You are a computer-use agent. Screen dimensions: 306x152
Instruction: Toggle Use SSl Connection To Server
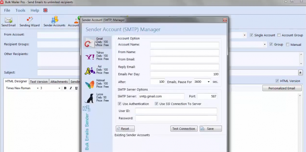157,104
